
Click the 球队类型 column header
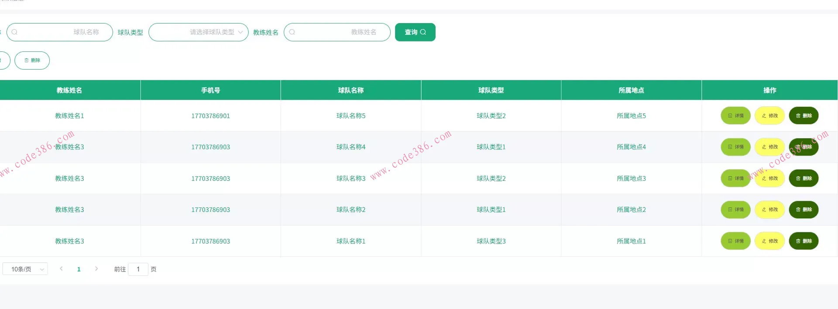[491, 90]
